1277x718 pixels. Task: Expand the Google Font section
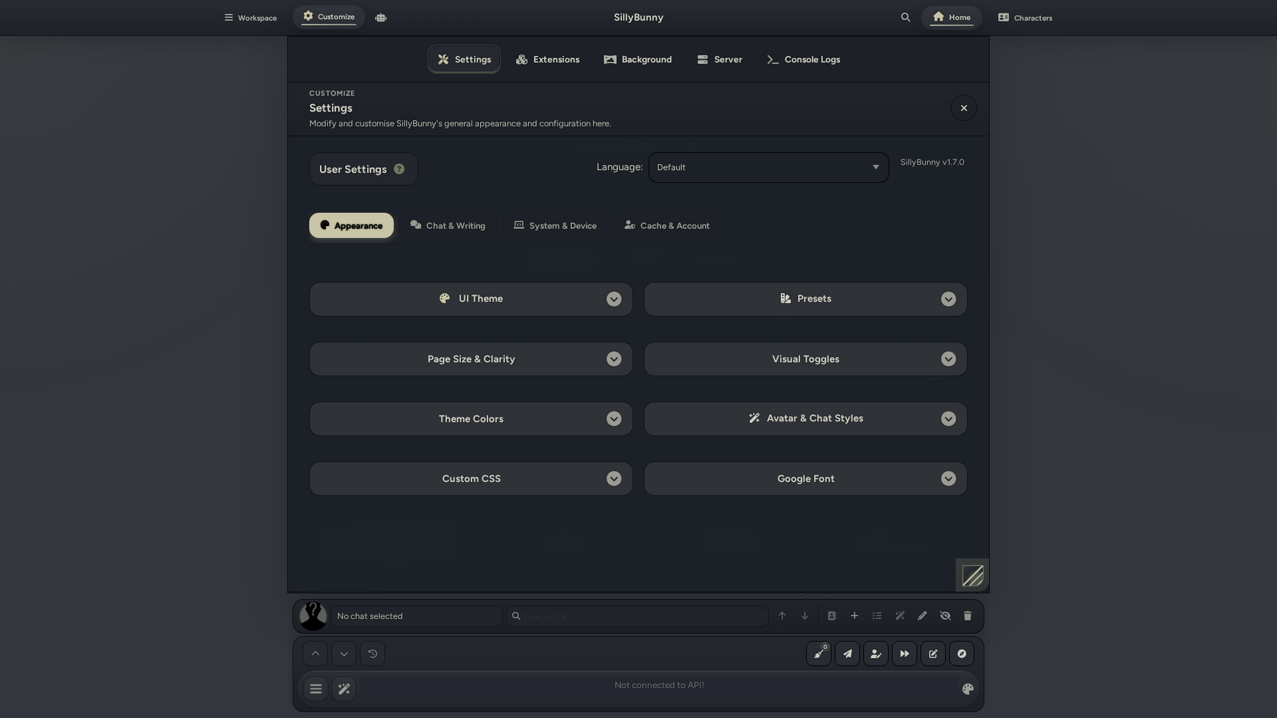805,479
